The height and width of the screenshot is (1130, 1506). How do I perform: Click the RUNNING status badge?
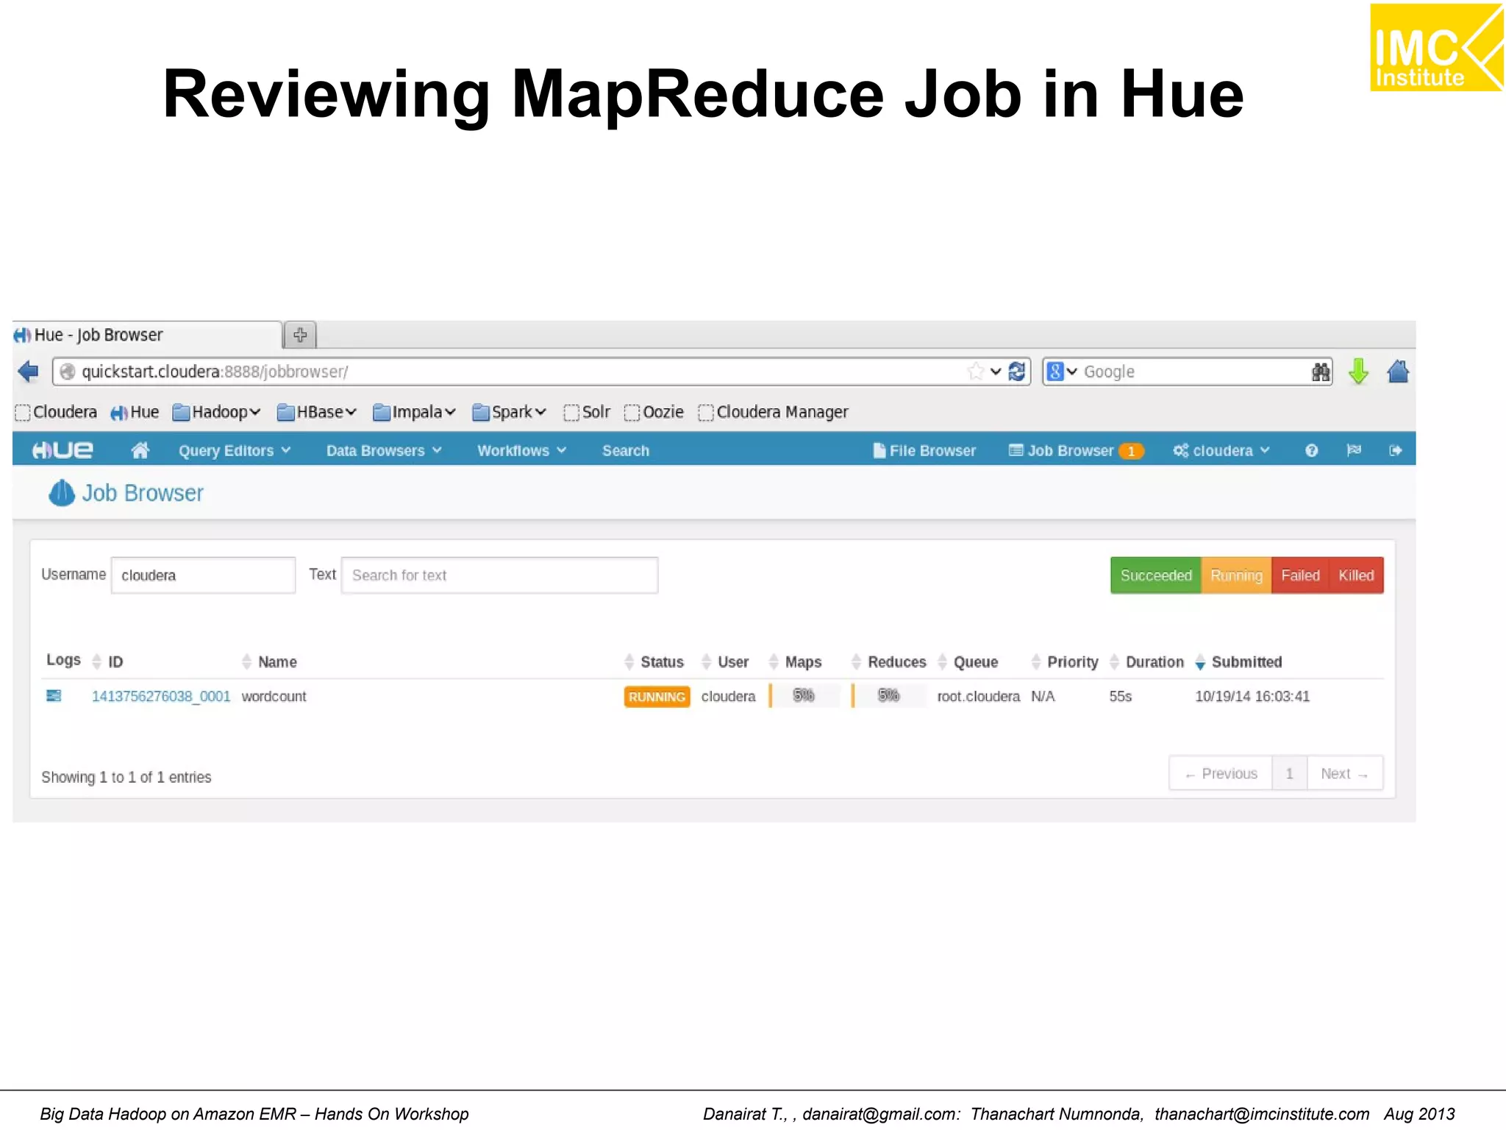[657, 697]
